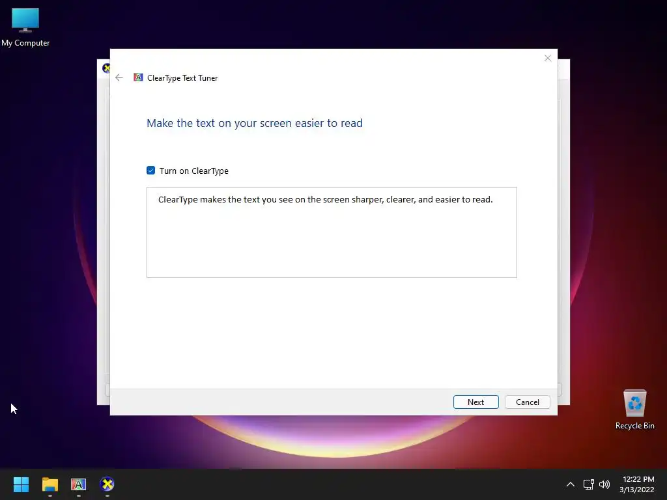Open the Windows Start menu
Viewport: 667px width, 500px height.
21,484
